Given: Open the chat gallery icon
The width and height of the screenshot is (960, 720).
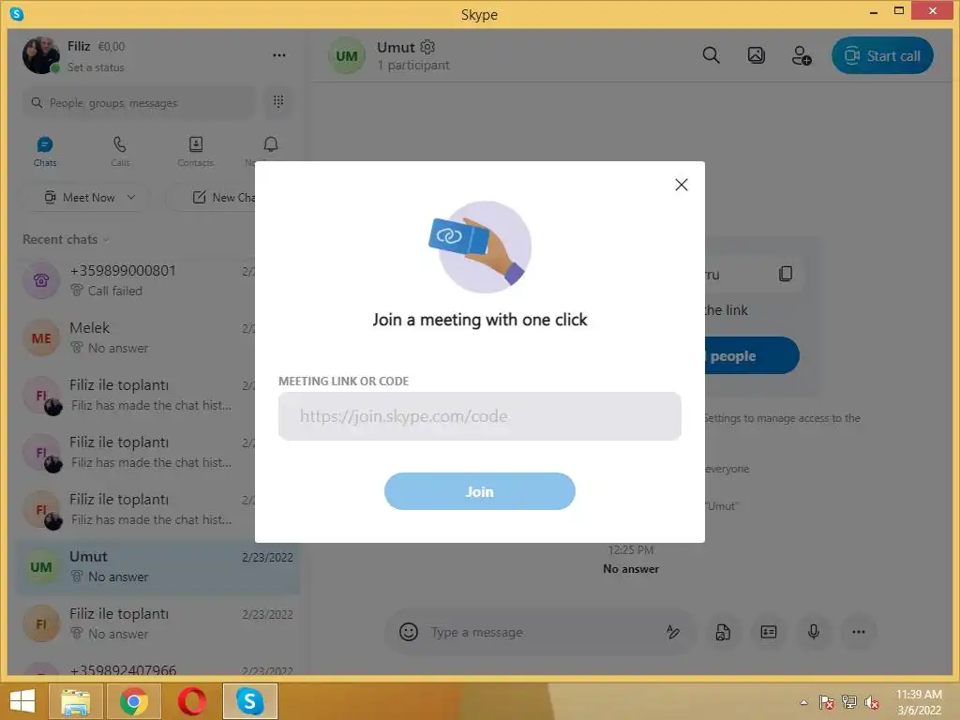Looking at the screenshot, I should click(x=757, y=55).
